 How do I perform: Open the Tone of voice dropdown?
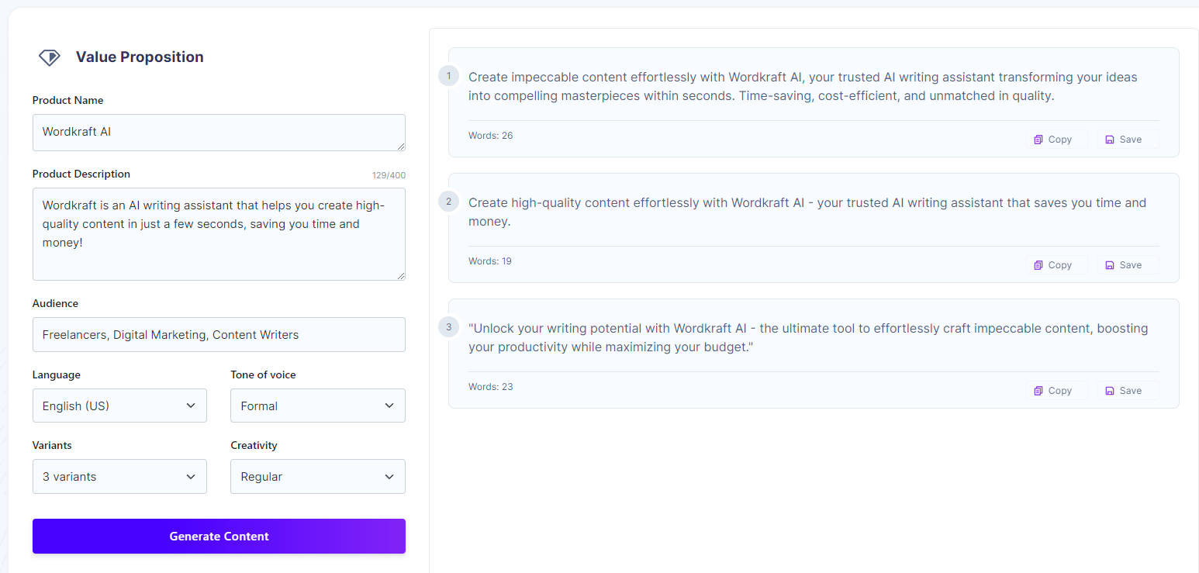(x=317, y=405)
